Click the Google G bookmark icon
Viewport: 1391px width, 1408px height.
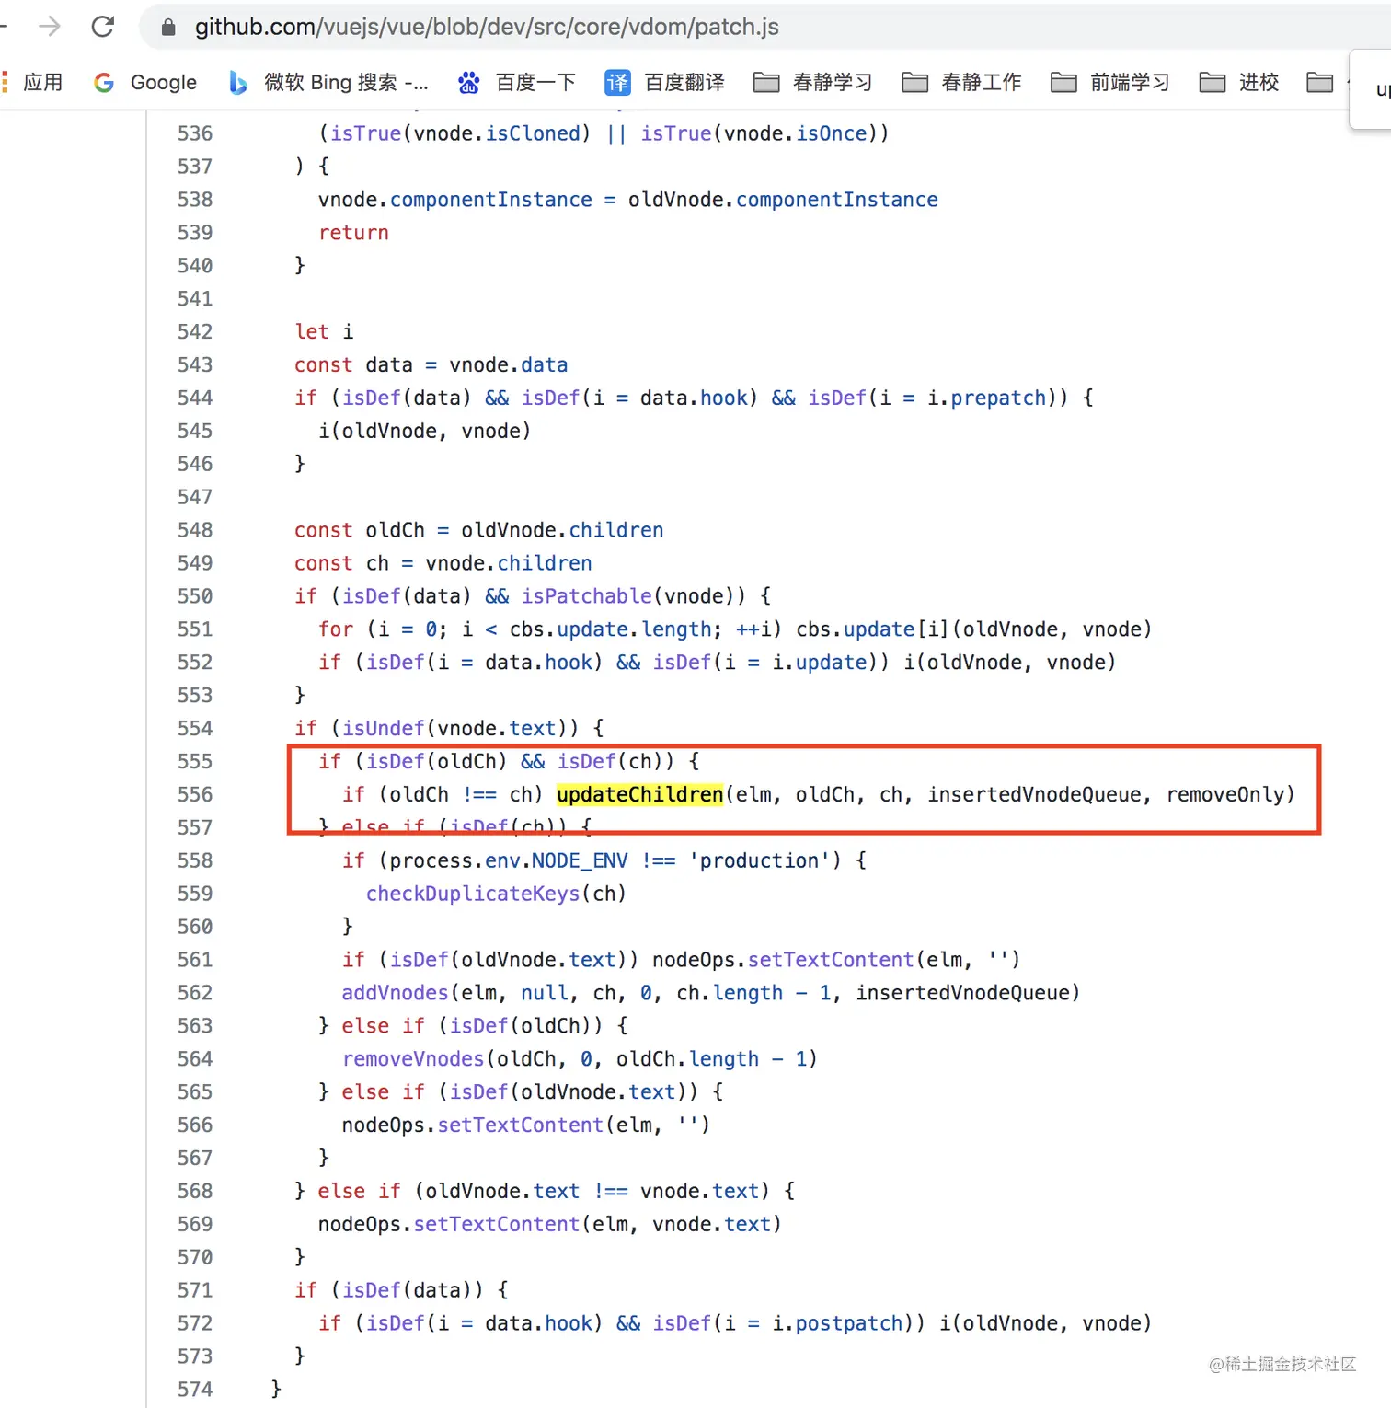(104, 83)
